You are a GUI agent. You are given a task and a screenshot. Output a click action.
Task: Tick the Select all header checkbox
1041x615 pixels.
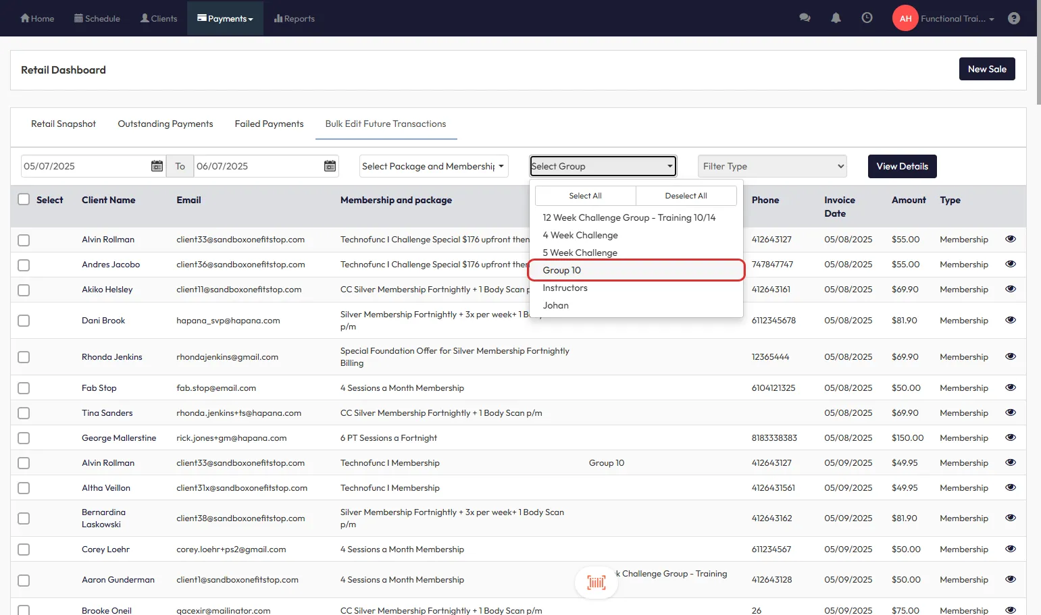24,200
